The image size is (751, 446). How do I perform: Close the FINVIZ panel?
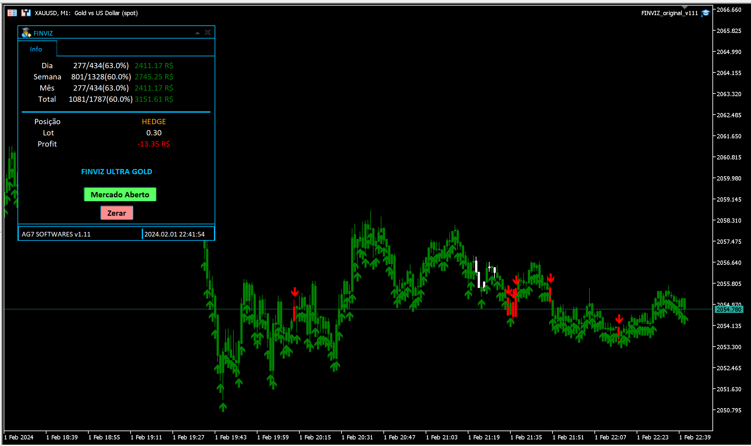pyautogui.click(x=208, y=32)
